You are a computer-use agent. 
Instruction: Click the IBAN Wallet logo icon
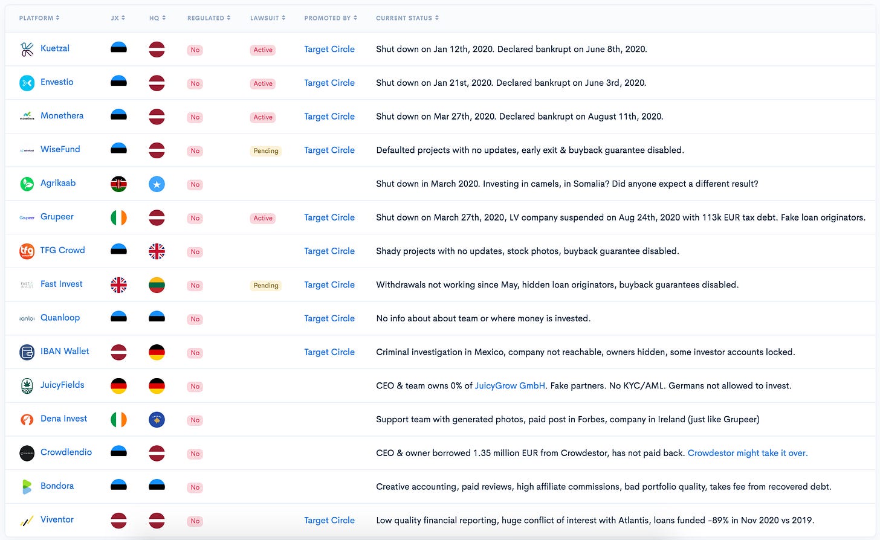pos(27,352)
